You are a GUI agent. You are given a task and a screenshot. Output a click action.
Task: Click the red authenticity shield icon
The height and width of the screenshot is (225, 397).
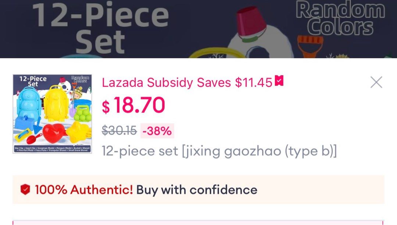pos(25,190)
